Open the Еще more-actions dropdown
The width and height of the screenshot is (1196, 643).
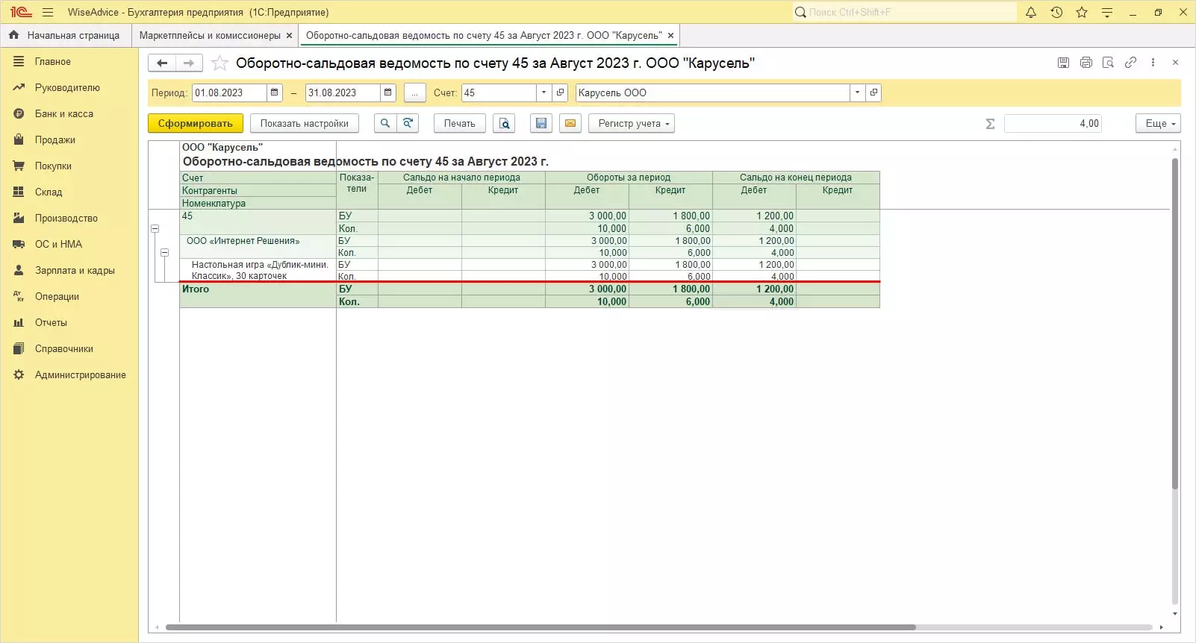point(1158,123)
